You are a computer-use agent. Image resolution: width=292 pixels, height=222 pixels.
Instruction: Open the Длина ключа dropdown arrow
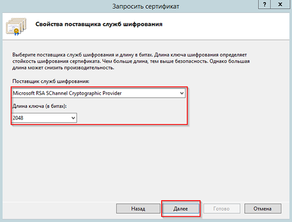pyautogui.click(x=73, y=117)
